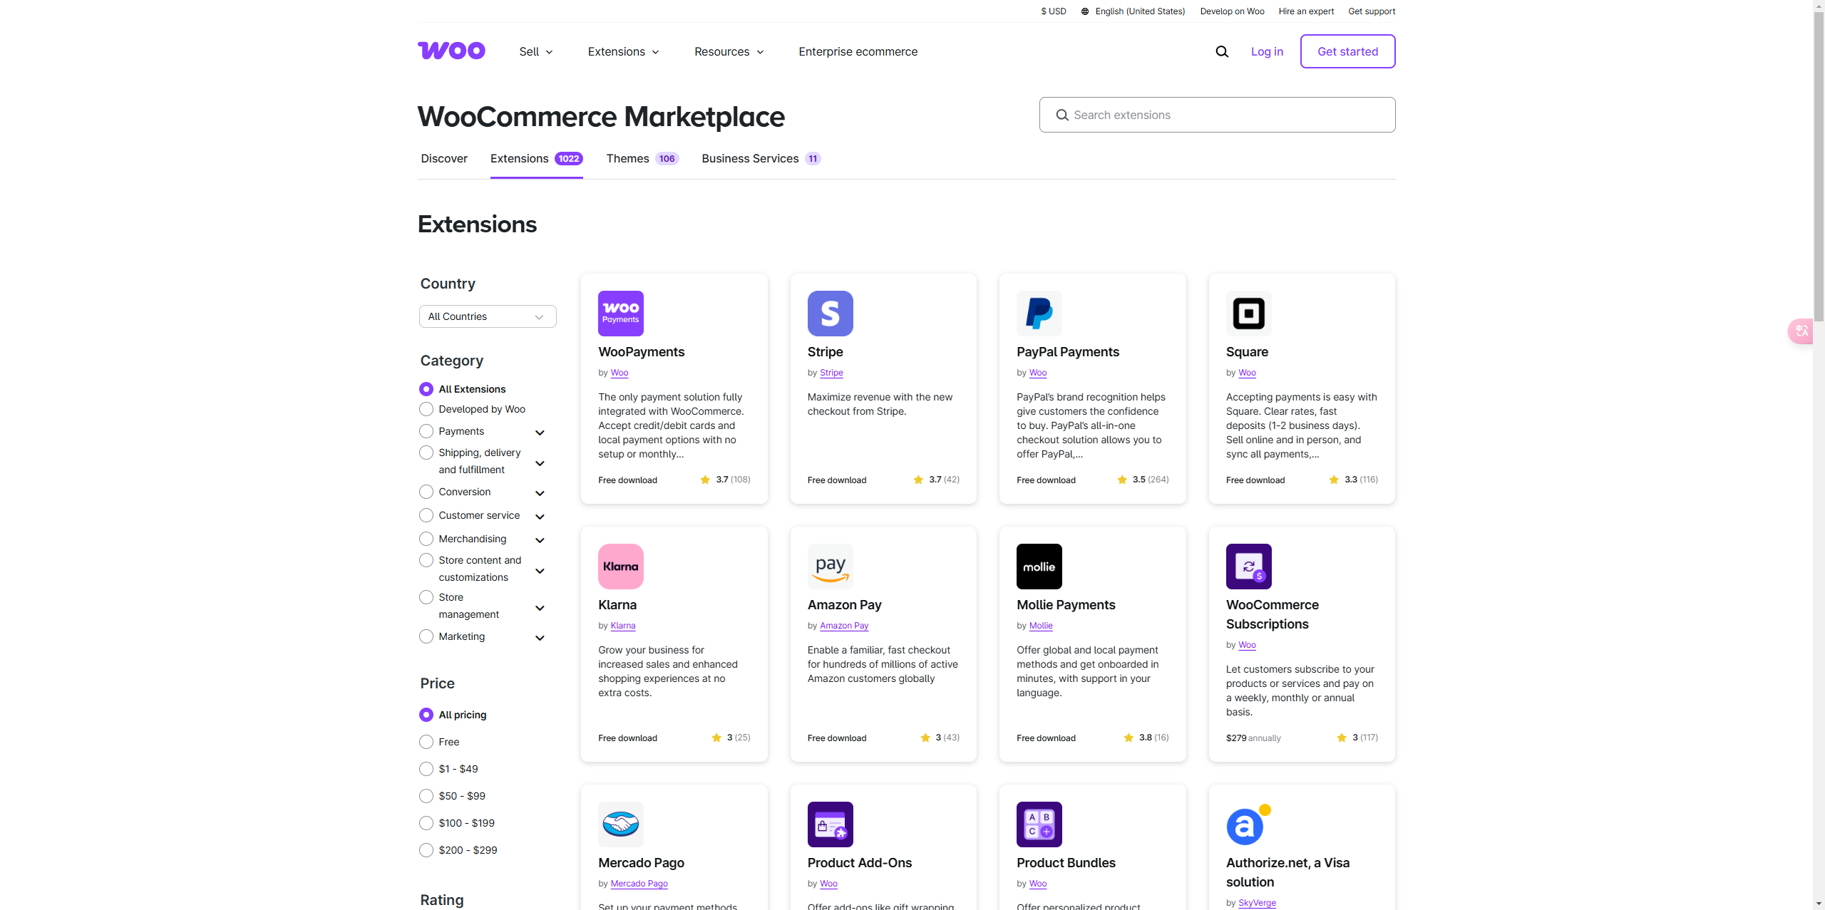The height and width of the screenshot is (910, 1825).
Task: Click the star rating on Stripe card
Action: 936,480
